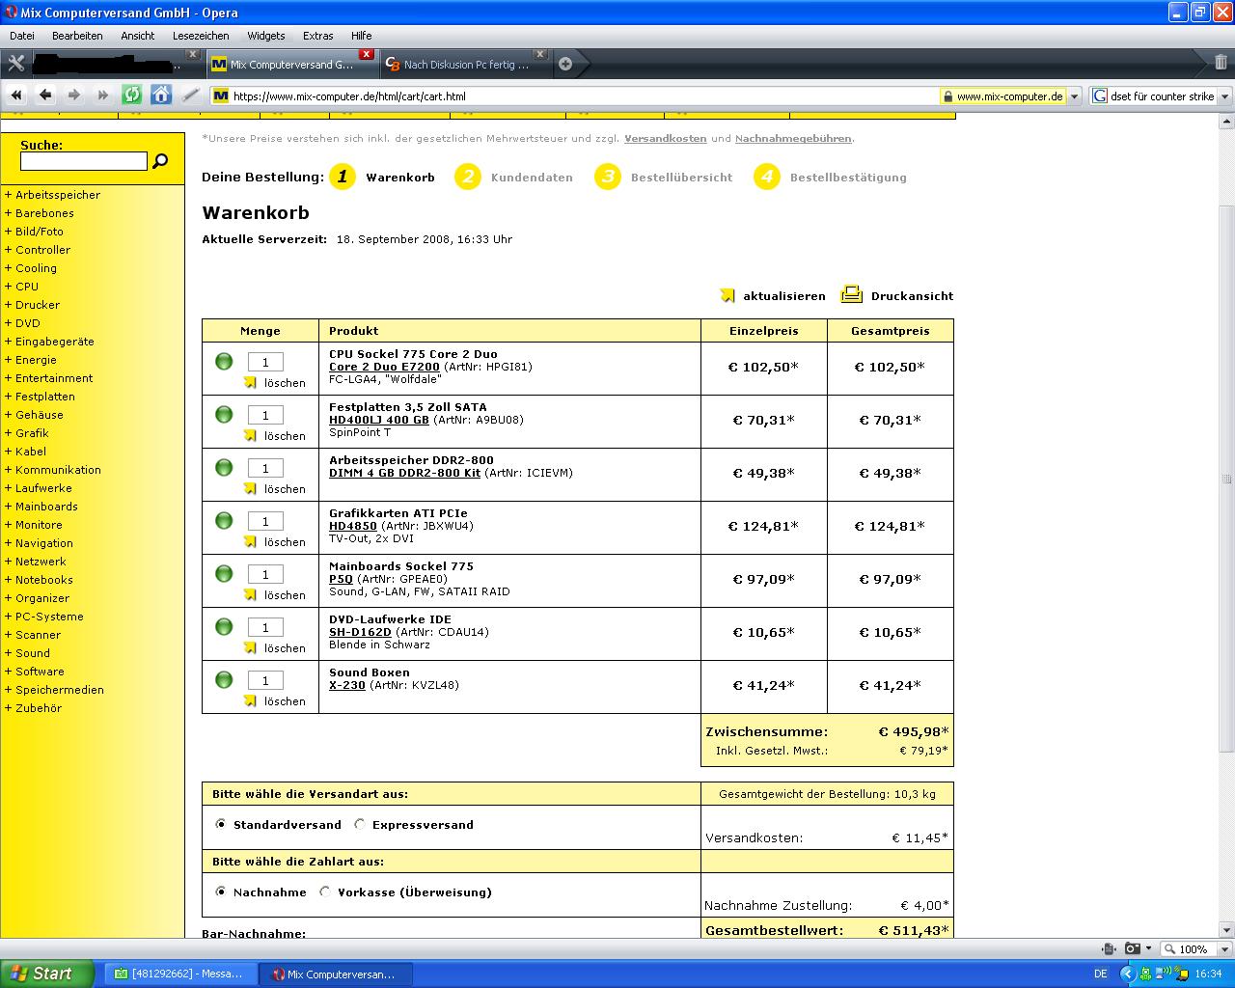Select Vorkasse (Überweisung) payment option
The height and width of the screenshot is (988, 1235).
325,892
